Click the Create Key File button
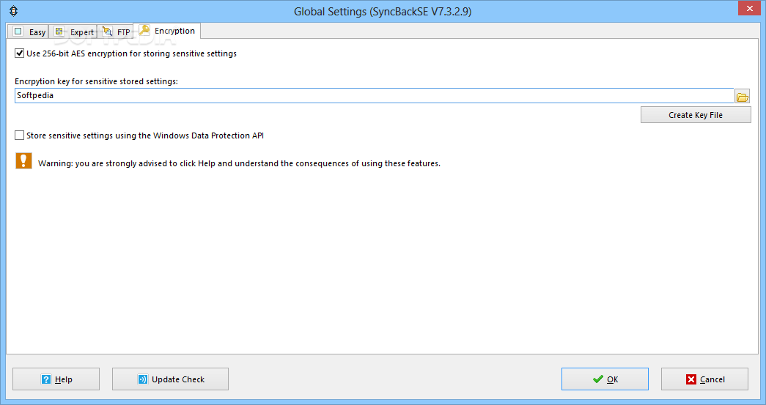 tap(696, 115)
